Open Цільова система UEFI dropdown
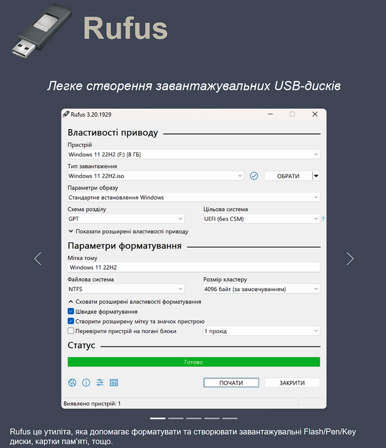Image resolution: width=386 pixels, height=448 pixels. click(x=262, y=219)
